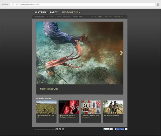Click the Facebook icon in footer
161x136 pixels.
[x=57, y=129]
